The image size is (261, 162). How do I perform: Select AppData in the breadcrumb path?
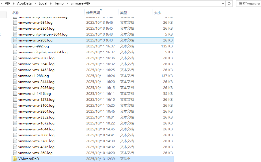(x=24, y=3)
